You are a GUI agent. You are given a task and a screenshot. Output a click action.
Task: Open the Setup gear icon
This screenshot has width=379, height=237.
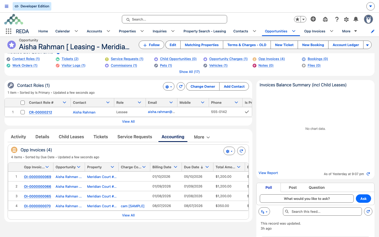point(346,19)
